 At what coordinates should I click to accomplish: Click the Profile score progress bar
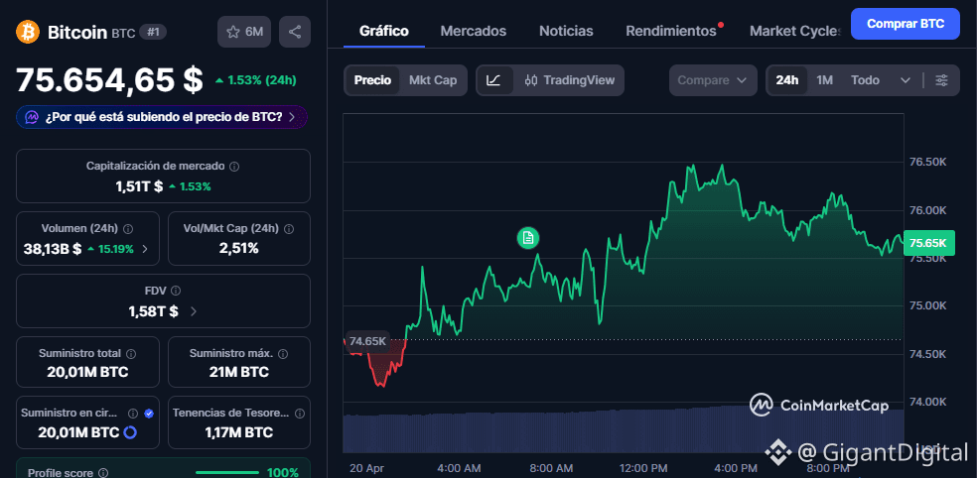[x=226, y=473]
